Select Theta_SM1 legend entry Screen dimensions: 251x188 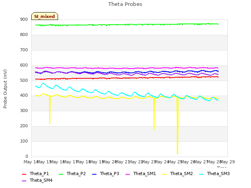[141, 174]
